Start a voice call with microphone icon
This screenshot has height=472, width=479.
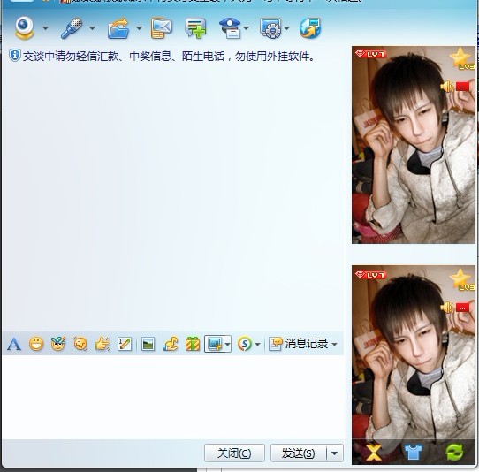(72, 28)
